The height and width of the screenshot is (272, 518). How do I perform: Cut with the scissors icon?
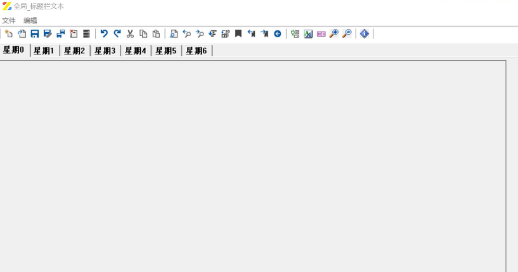[130, 34]
